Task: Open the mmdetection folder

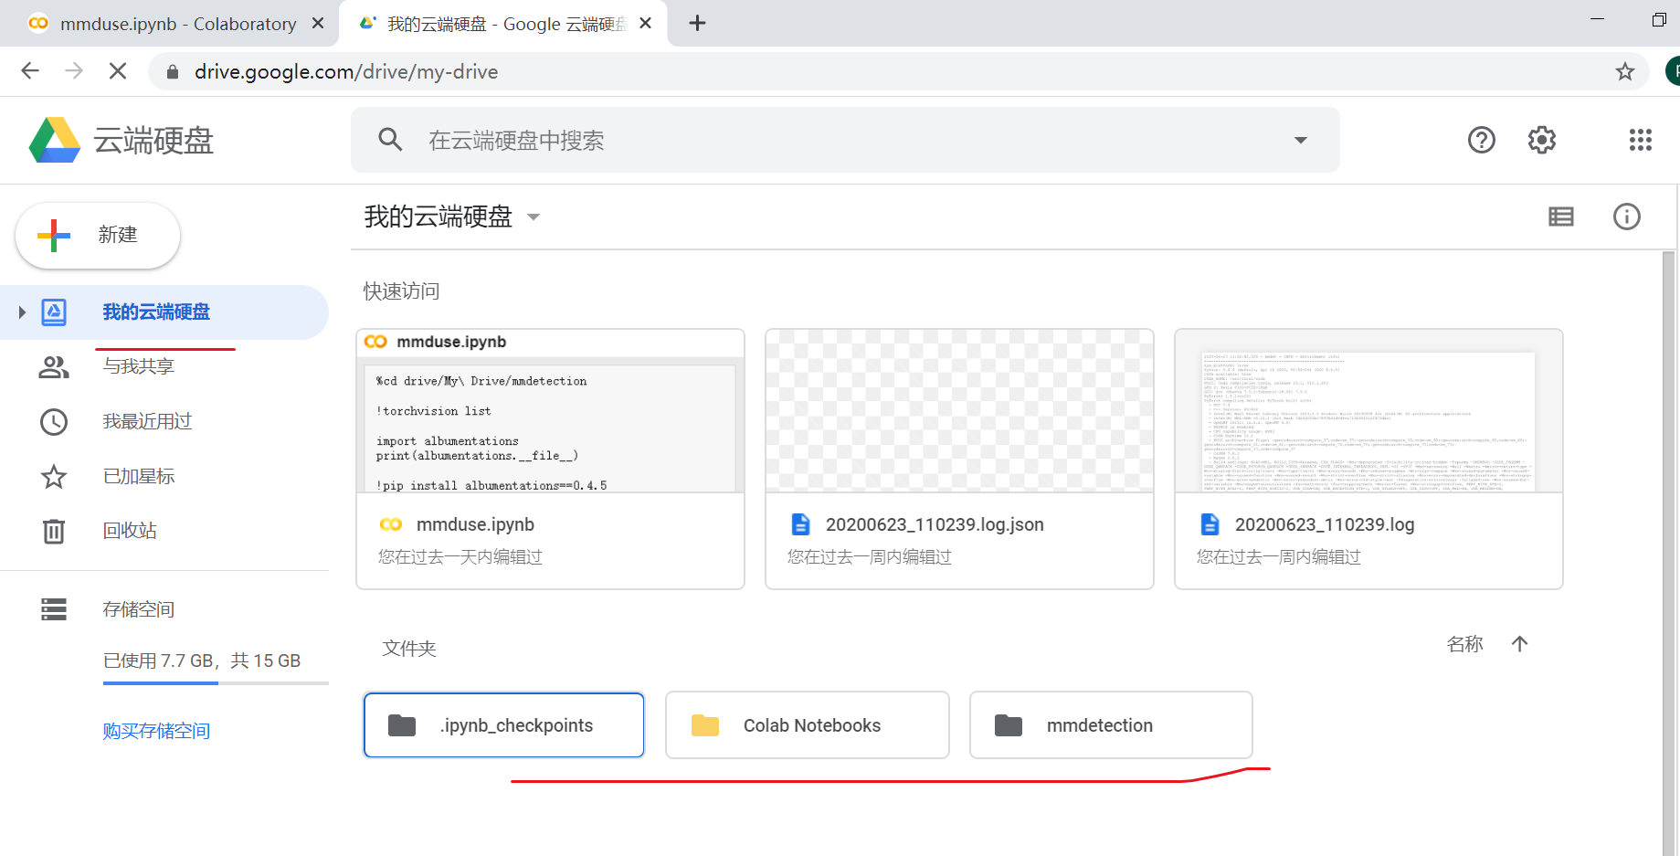Action: coord(1111,724)
